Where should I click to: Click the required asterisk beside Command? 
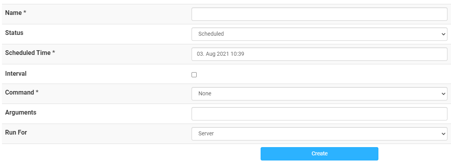pyautogui.click(x=37, y=92)
